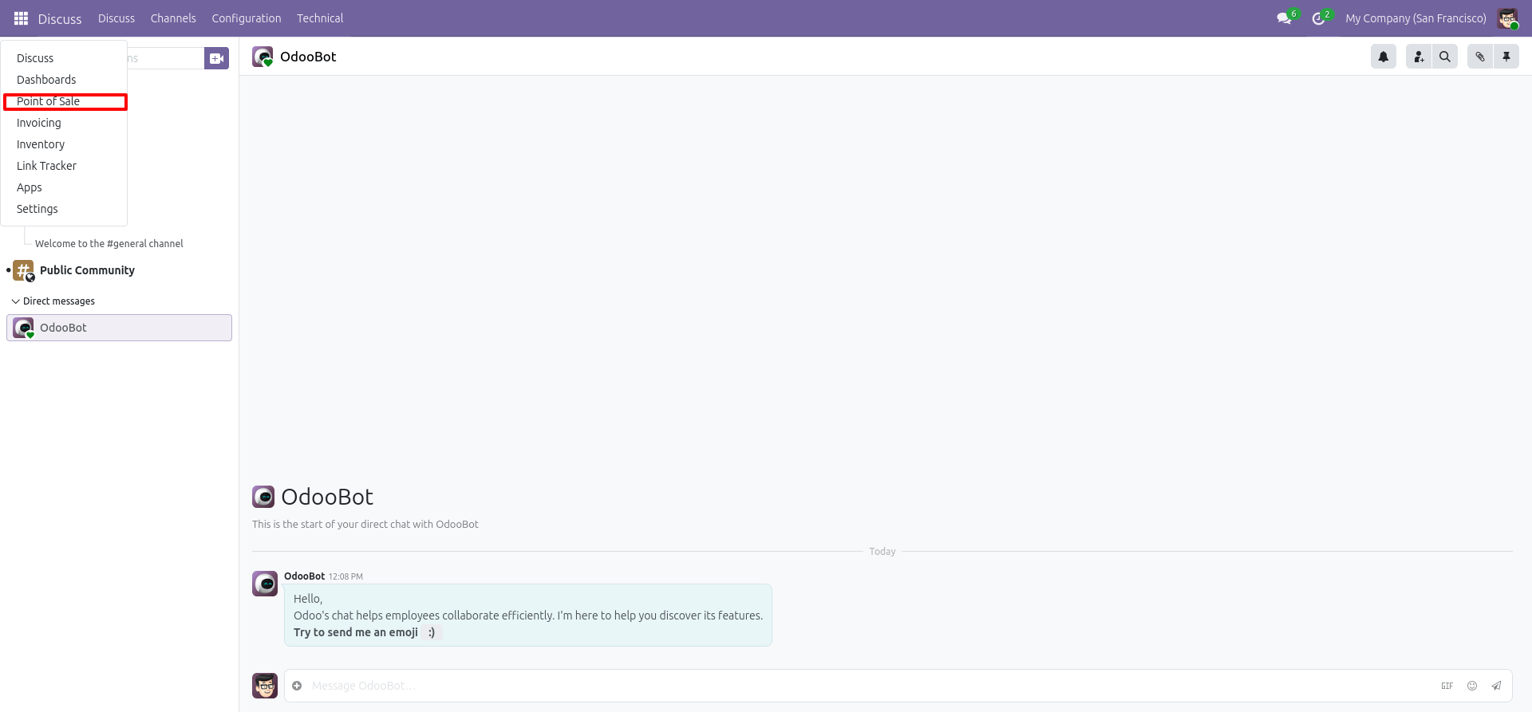Open the emoji picker in the composer
The image size is (1532, 712).
tap(1472, 686)
